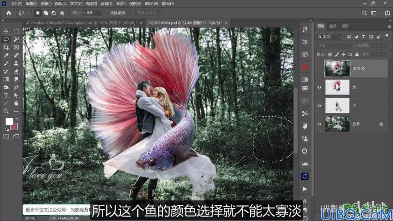Lock transparent pixels button
Viewport: 393px width, 221px height.
330,54
